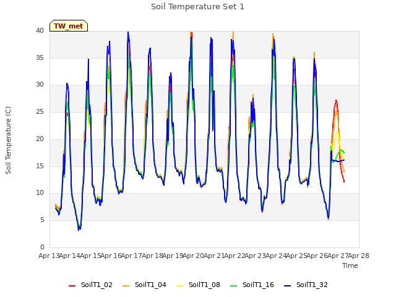Click the Apr 24 x-axis tick label
This screenshot has height=297, width=396.
click(276, 256)
